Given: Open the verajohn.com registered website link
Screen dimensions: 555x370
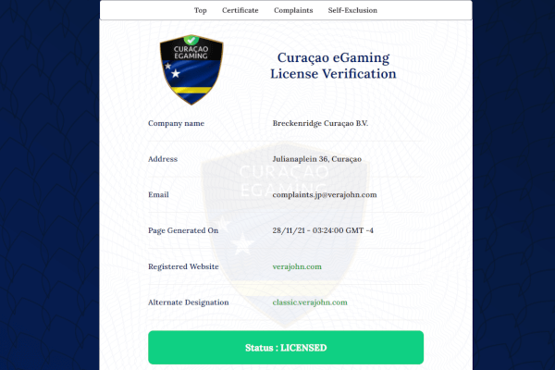Looking at the screenshot, I should (297, 266).
